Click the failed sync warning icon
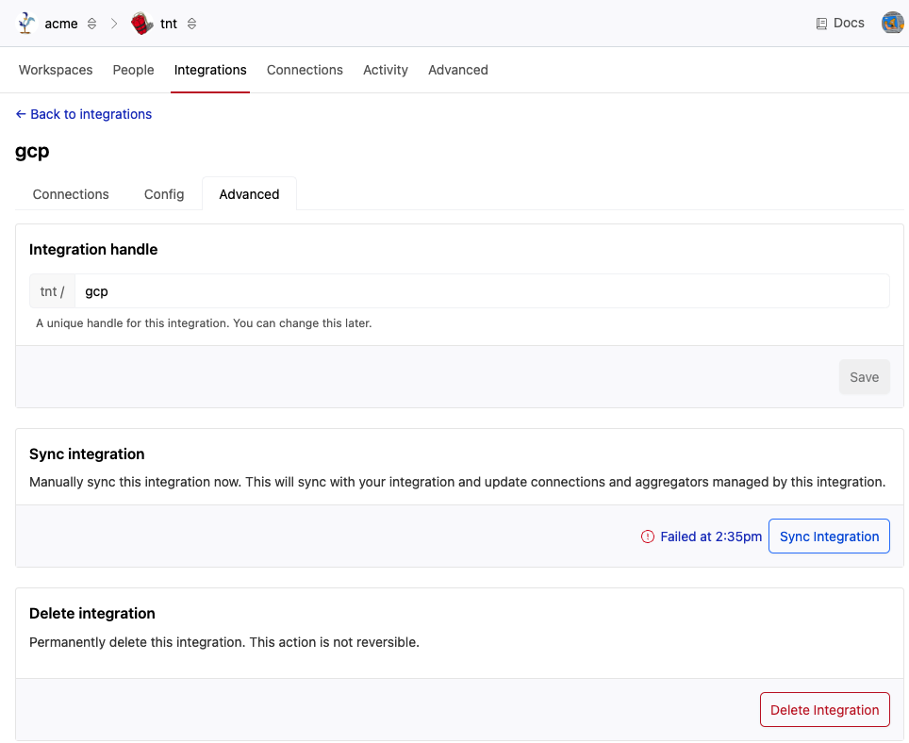This screenshot has width=909, height=743. click(647, 537)
